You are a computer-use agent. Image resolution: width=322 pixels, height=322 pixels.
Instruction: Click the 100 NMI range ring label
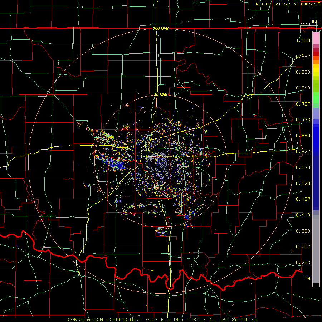pos(161,28)
